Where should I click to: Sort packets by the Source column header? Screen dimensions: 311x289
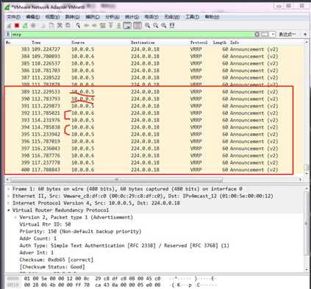(78, 43)
